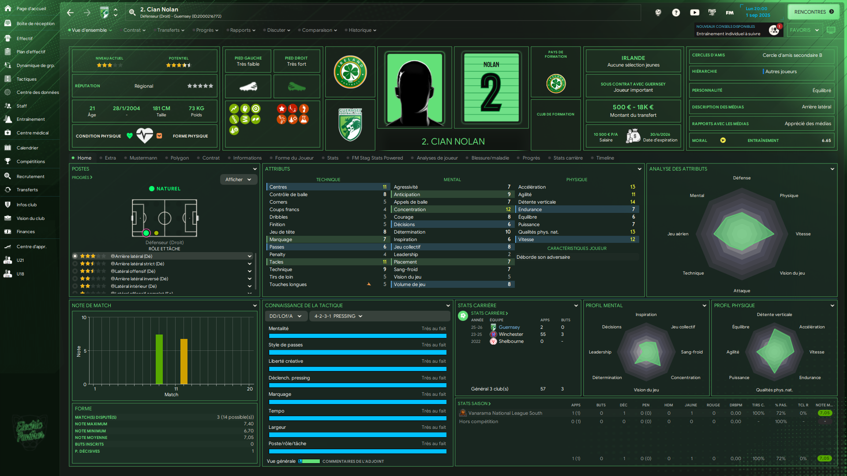Select Arrière latéral (Dé) role radio
The height and width of the screenshot is (476, 847).
click(x=75, y=256)
